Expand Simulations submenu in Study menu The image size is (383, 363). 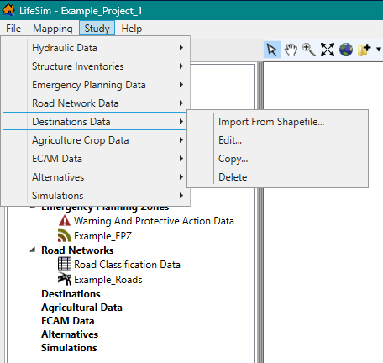tap(95, 196)
